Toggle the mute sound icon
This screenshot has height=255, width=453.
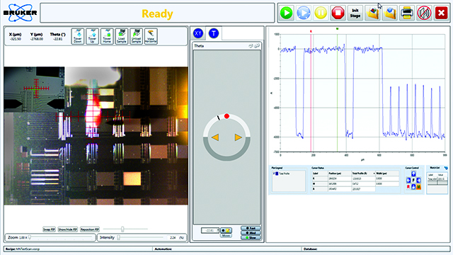click(424, 13)
